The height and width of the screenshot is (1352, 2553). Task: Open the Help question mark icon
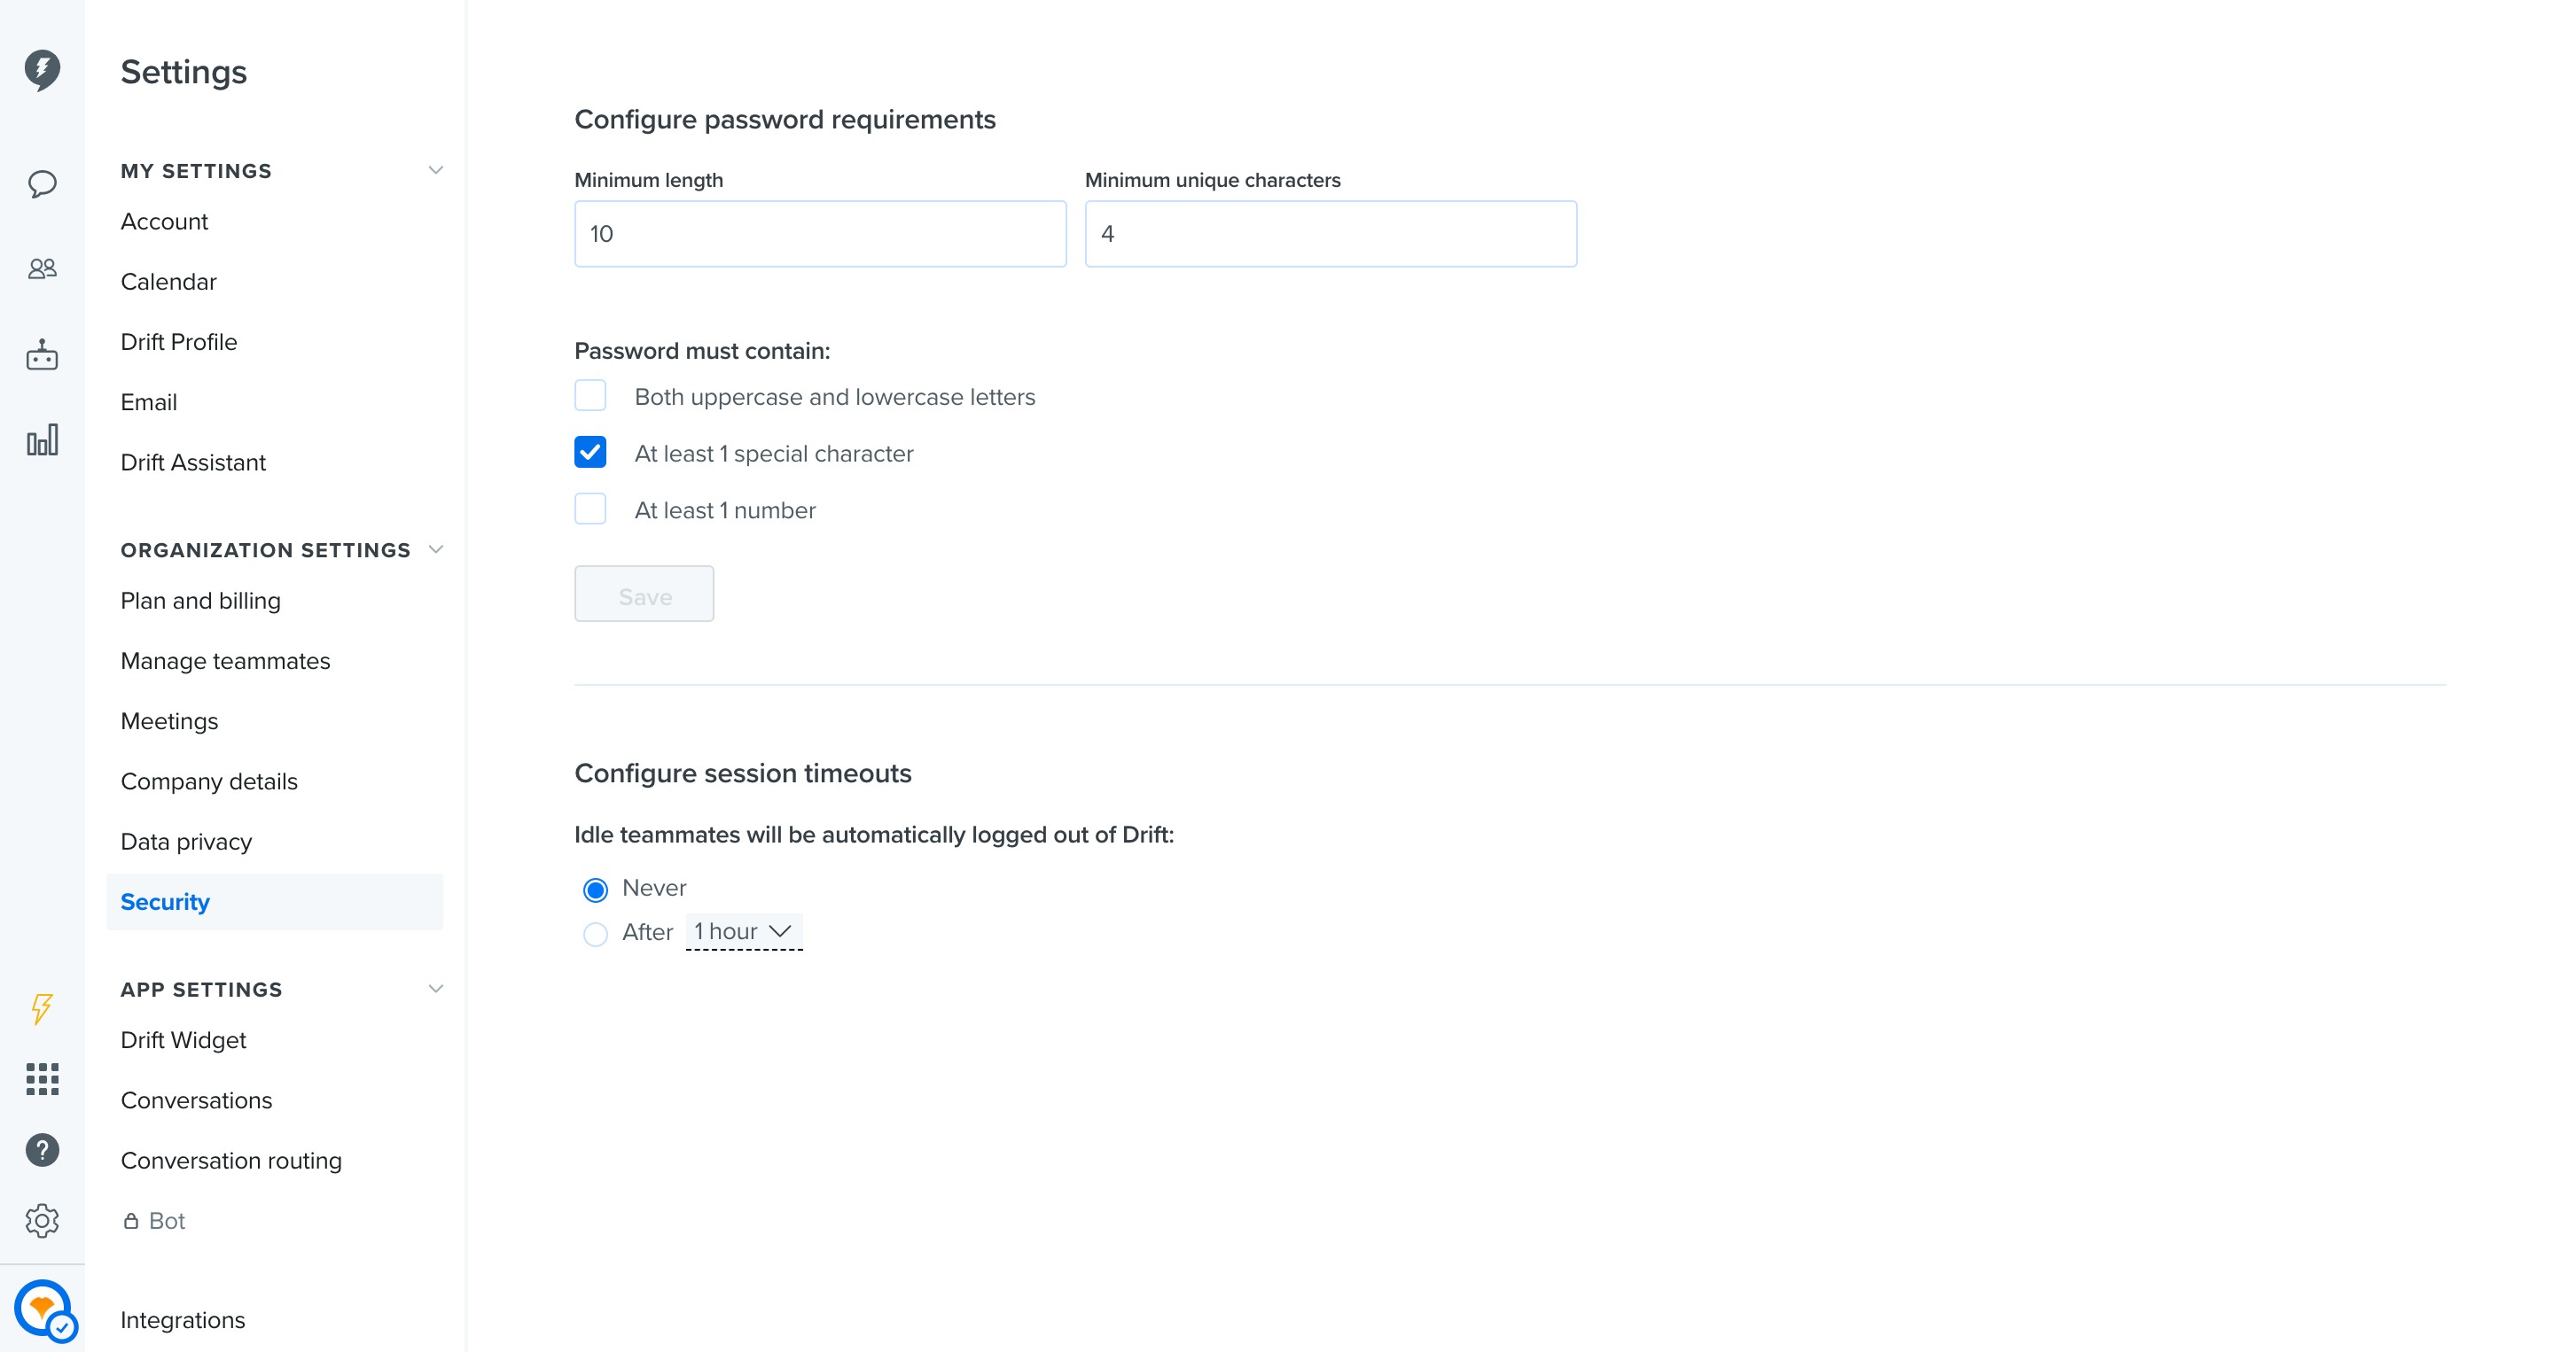click(42, 1150)
